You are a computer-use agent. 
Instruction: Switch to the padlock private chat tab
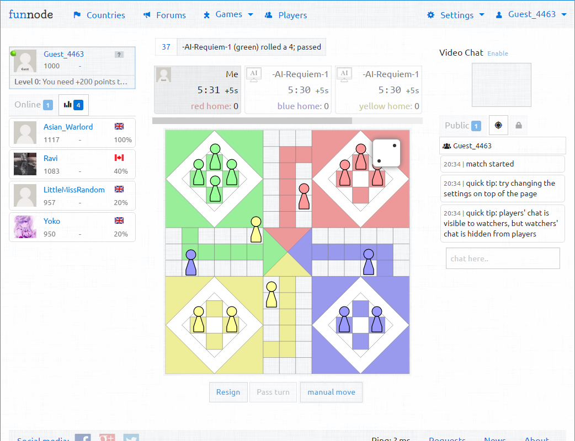click(519, 125)
